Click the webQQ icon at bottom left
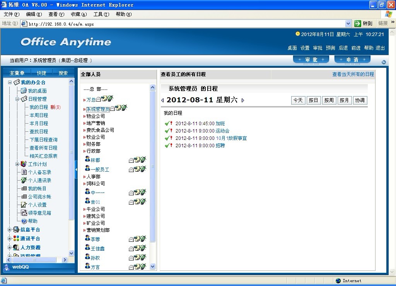The width and height of the screenshot is (396, 286). 7,267
